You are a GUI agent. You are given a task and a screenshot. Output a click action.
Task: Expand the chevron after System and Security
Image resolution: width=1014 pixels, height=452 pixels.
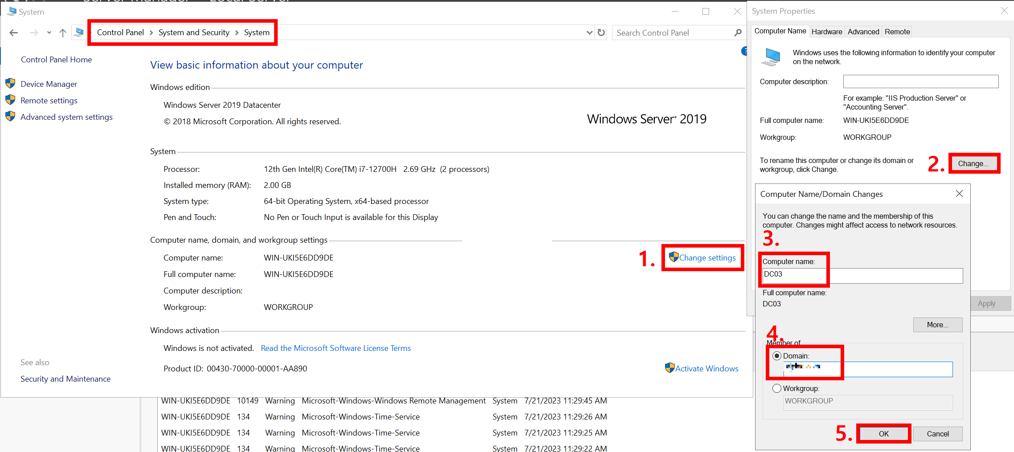tap(237, 33)
